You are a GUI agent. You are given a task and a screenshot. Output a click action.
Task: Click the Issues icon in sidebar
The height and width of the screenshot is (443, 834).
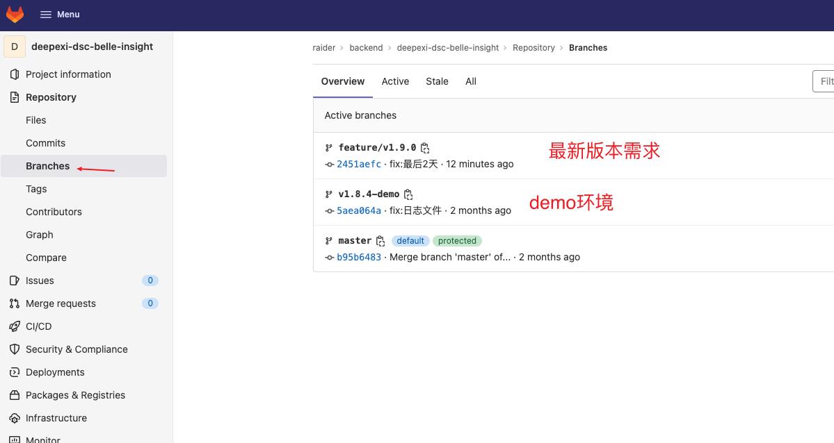(14, 281)
